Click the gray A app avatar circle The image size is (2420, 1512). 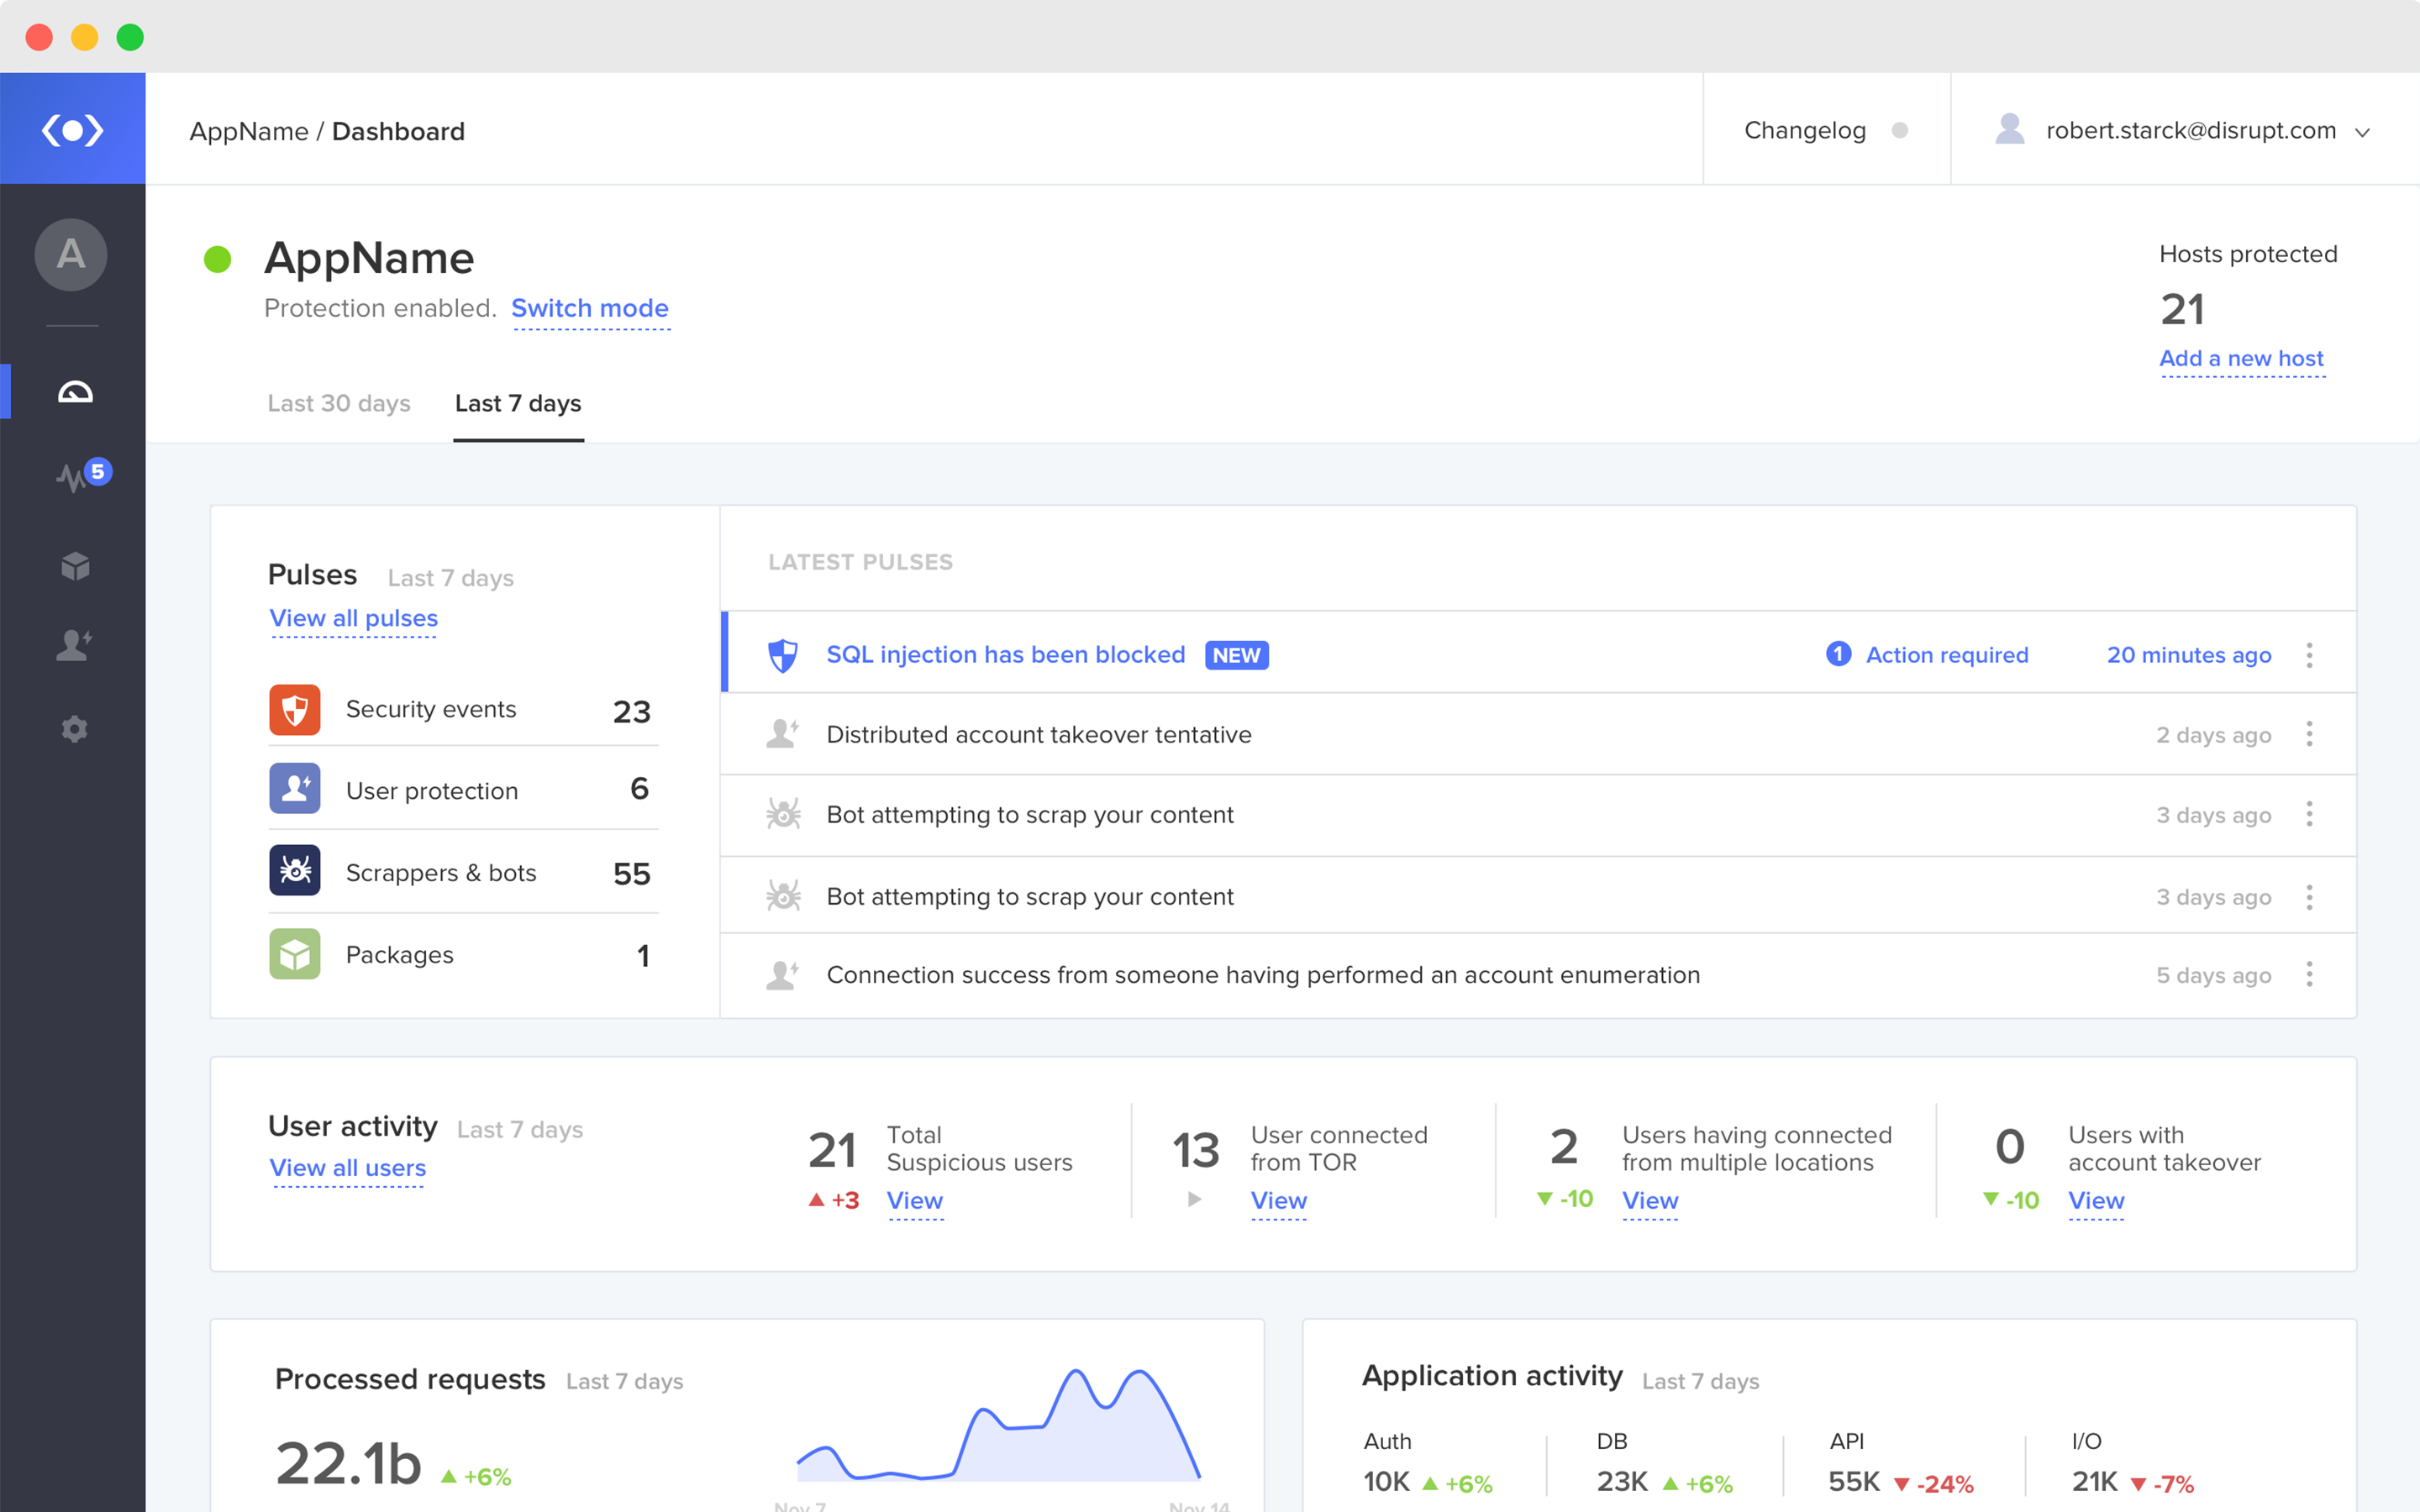[70, 255]
